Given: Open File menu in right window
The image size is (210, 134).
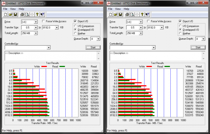Looking at the screenshot, I should 110,9.
